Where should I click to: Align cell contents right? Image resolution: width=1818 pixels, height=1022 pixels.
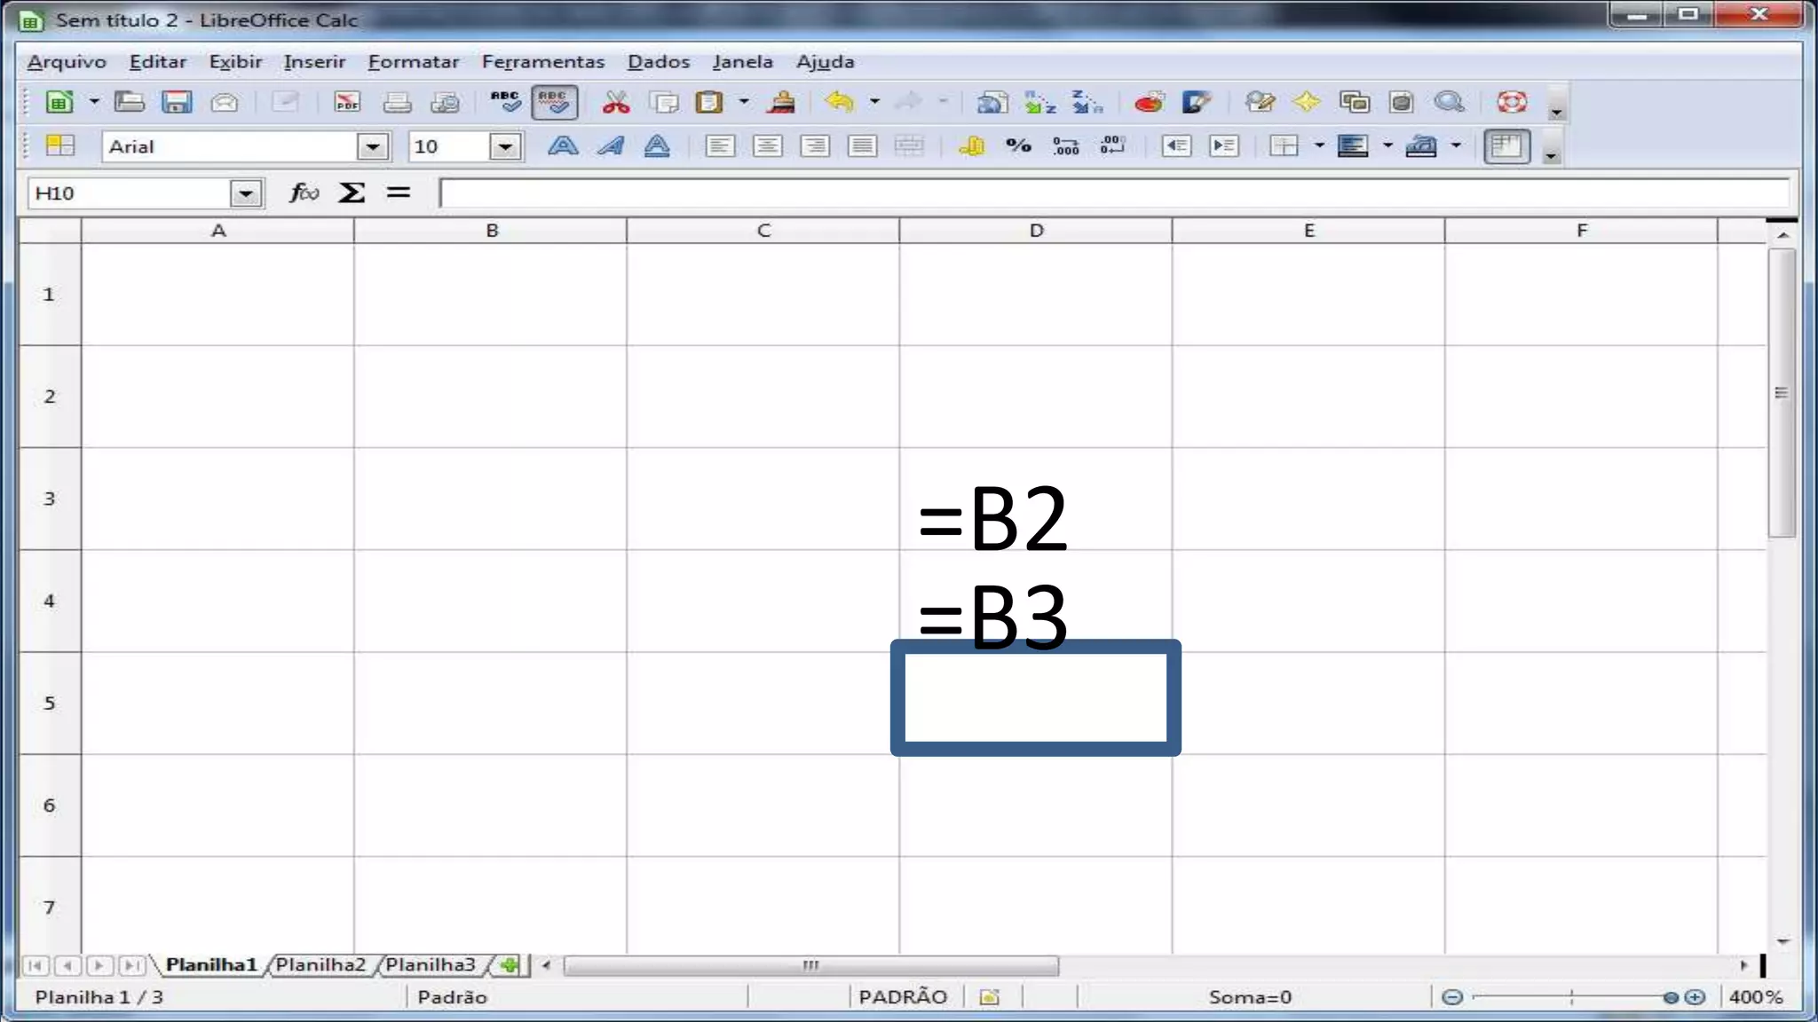pos(815,145)
